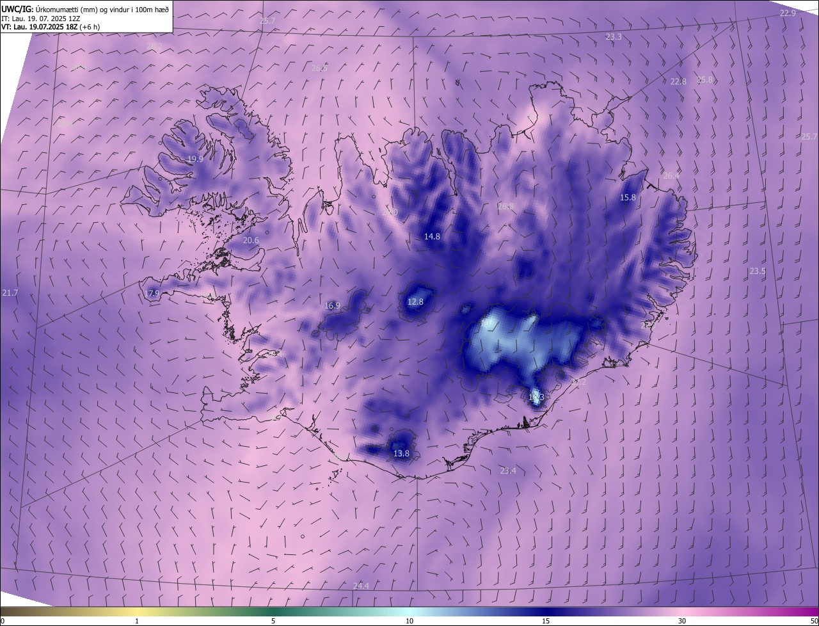Screen dimensions: 819x626
Task: Click the 'UWC/IG' title label
Action: point(16,9)
